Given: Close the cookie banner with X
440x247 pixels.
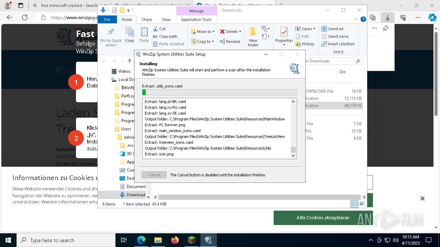Looking at the screenshot, I should (422, 198).
